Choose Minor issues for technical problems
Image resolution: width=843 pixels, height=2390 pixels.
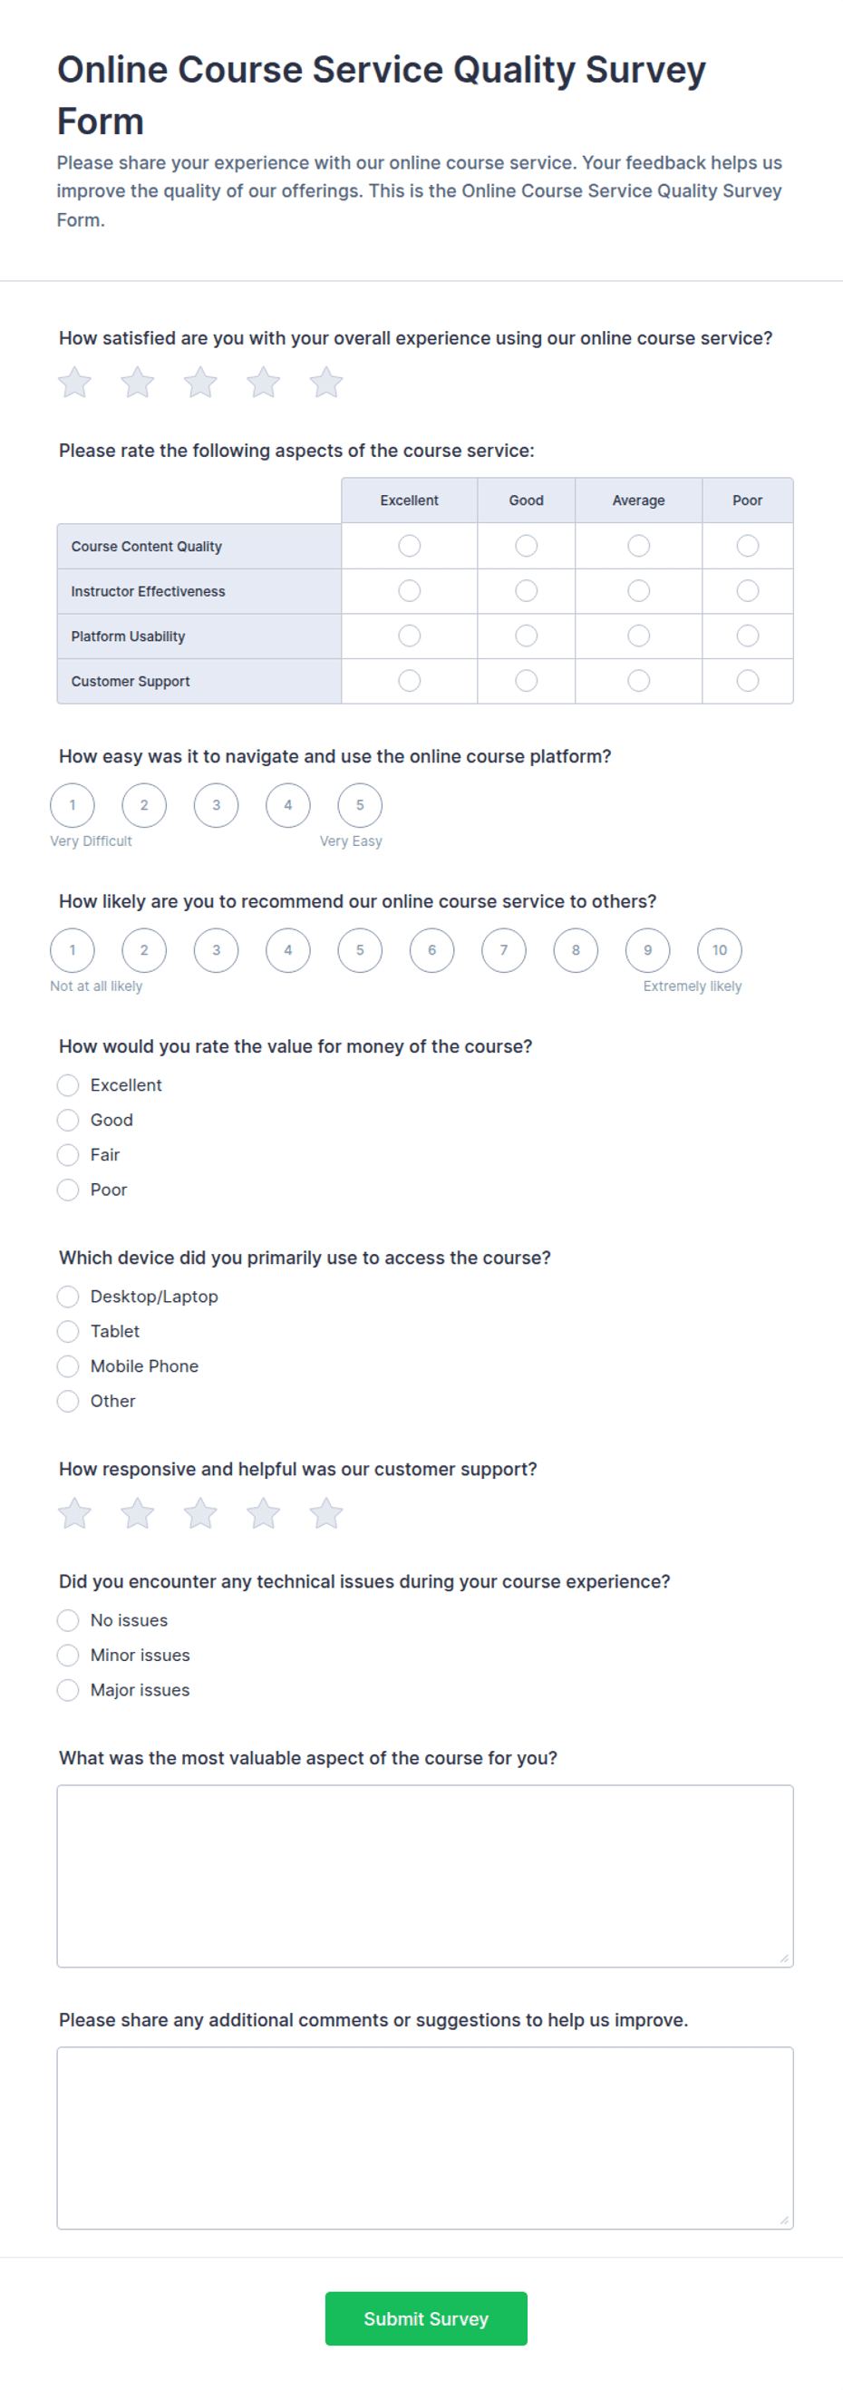click(x=68, y=1656)
